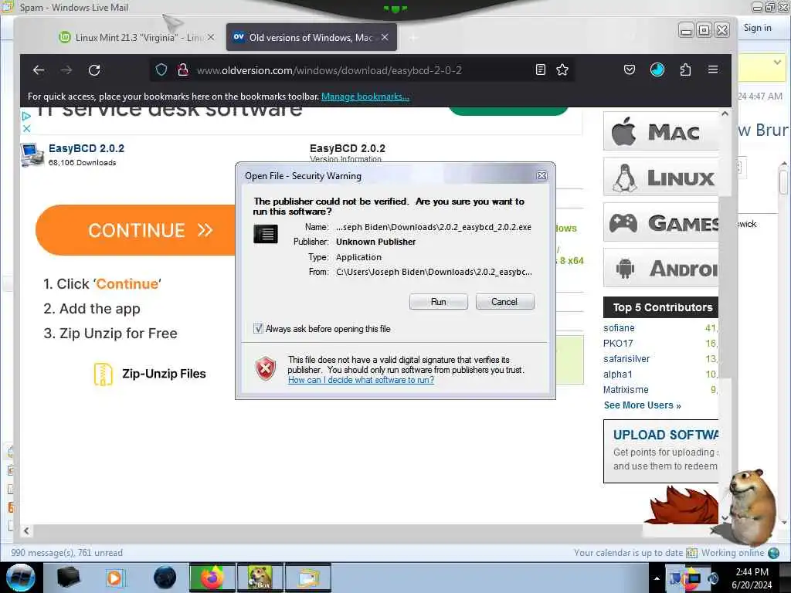Click the UPLOAD SOFTWARE box heading
The width and height of the screenshot is (791, 593).
[666, 435]
